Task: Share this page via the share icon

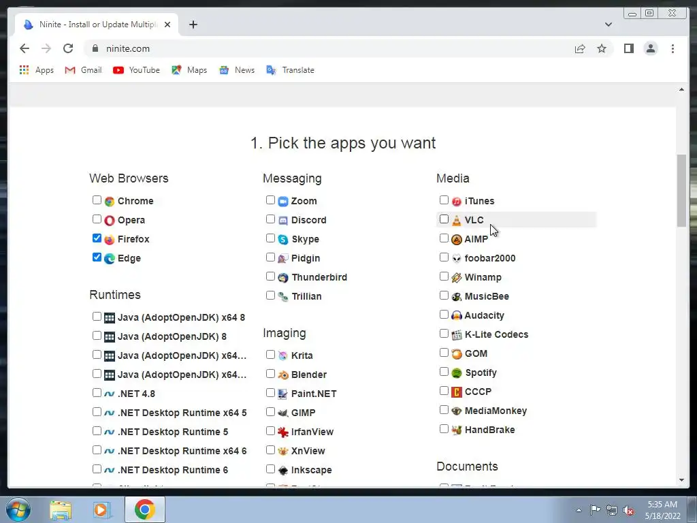Action: pos(580,48)
